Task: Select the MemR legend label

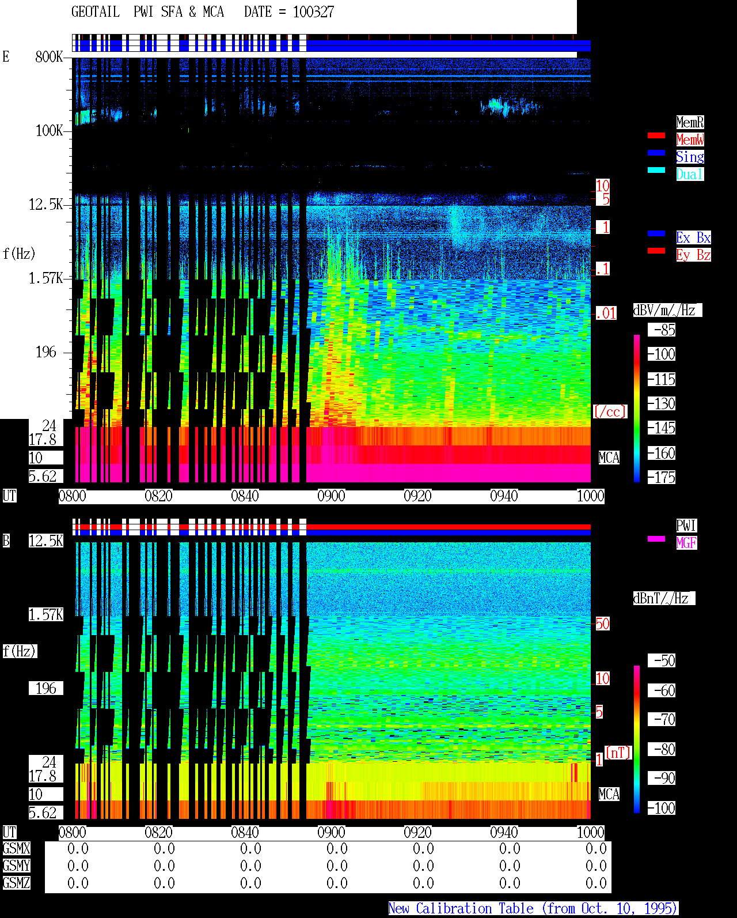Action: pos(690,122)
